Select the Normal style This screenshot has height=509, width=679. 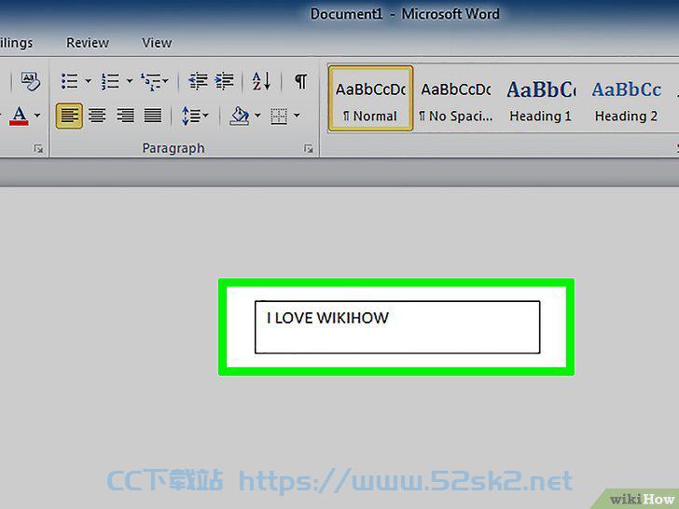coord(370,99)
